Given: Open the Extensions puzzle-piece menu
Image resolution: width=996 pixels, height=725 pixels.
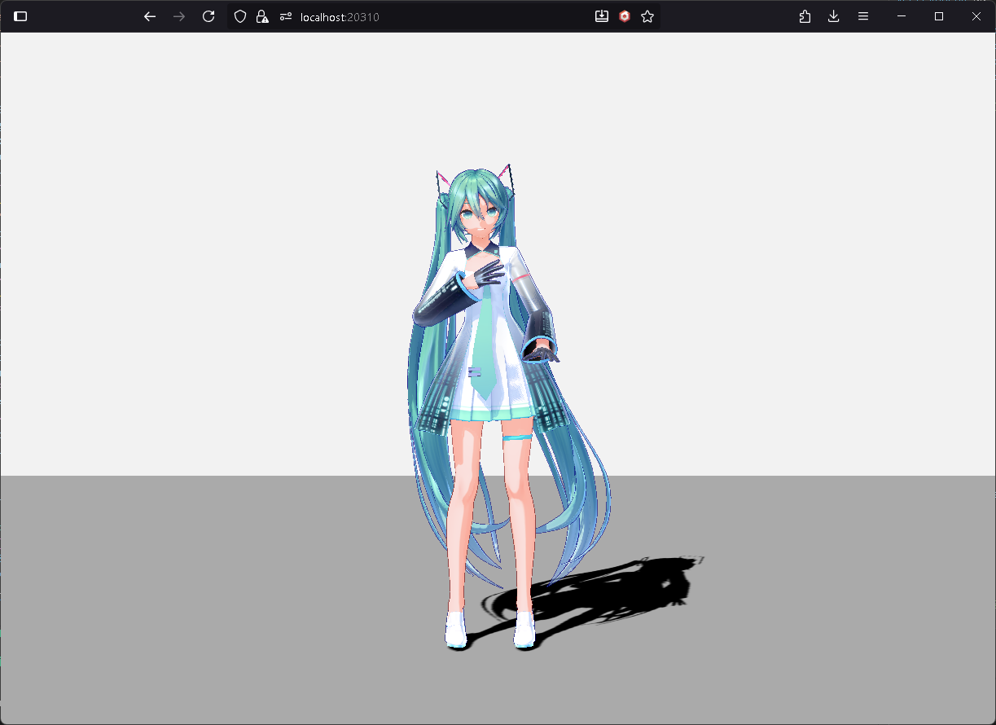Looking at the screenshot, I should pos(805,16).
